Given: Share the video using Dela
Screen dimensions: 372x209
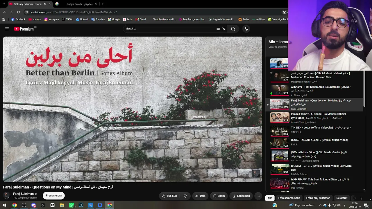Looking at the screenshot, I should (200, 196).
